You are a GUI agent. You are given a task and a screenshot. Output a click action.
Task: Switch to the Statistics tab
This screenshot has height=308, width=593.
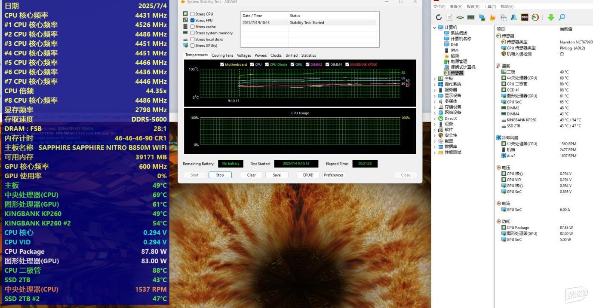(x=308, y=55)
